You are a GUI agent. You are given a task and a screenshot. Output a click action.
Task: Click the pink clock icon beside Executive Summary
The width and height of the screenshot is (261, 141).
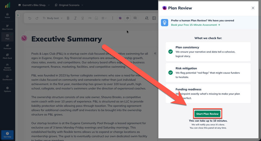point(24,38)
